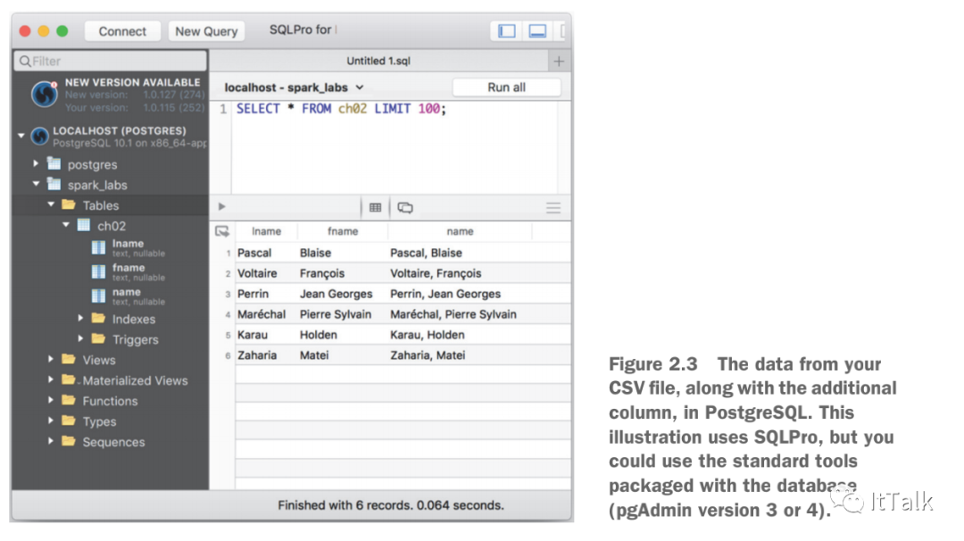Open a New Query
The width and height of the screenshot is (964, 541).
206,31
